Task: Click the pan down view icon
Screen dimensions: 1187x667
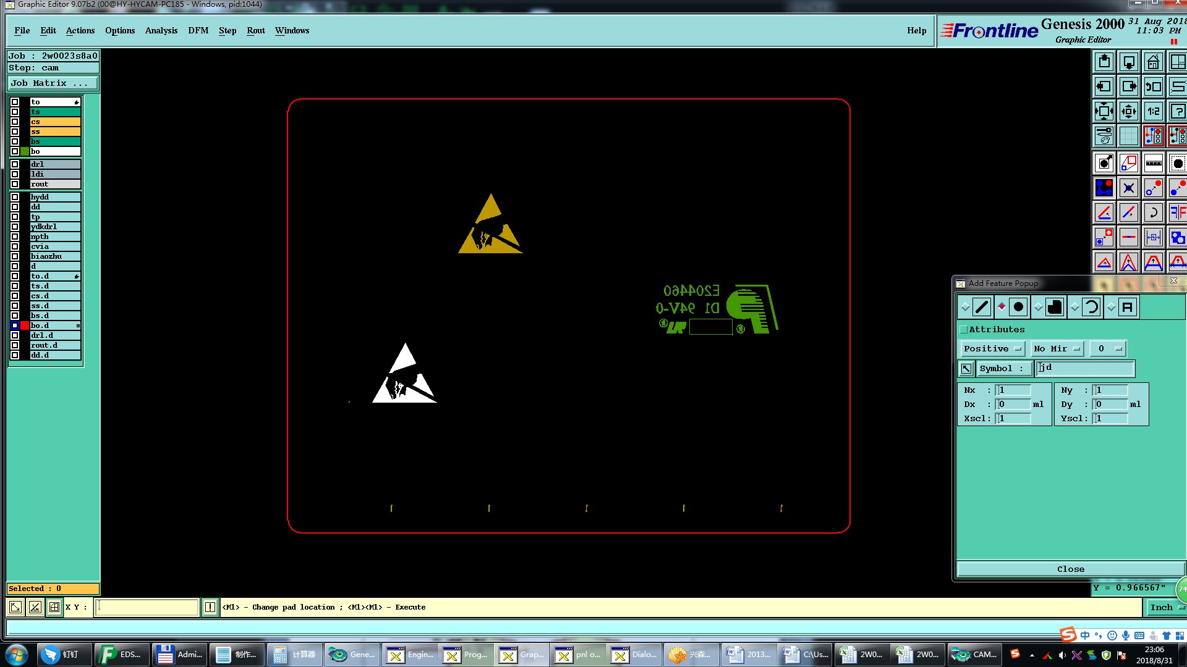Action: coord(1129,62)
